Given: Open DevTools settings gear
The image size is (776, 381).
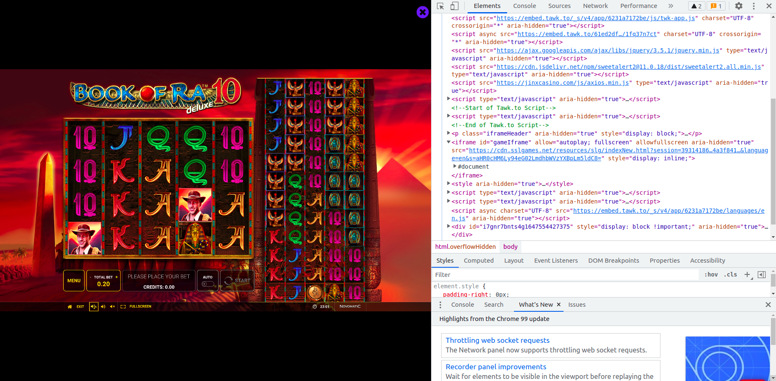Looking at the screenshot, I should (x=739, y=6).
